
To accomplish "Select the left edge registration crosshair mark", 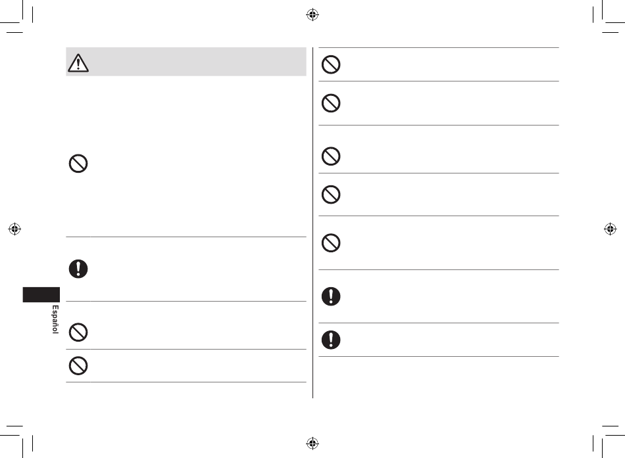I will coord(14,229).
